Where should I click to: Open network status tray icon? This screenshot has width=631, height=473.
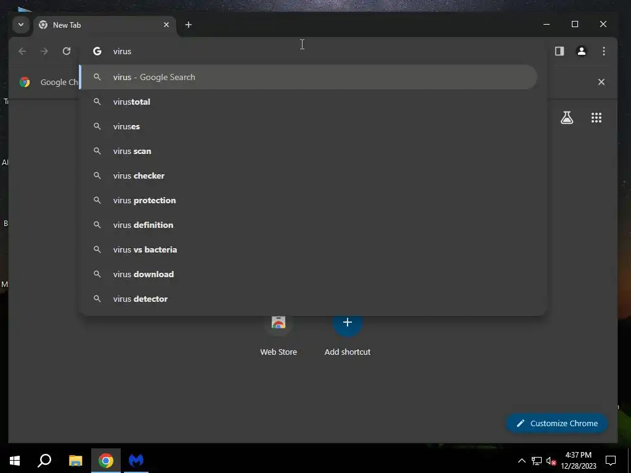[x=536, y=461]
